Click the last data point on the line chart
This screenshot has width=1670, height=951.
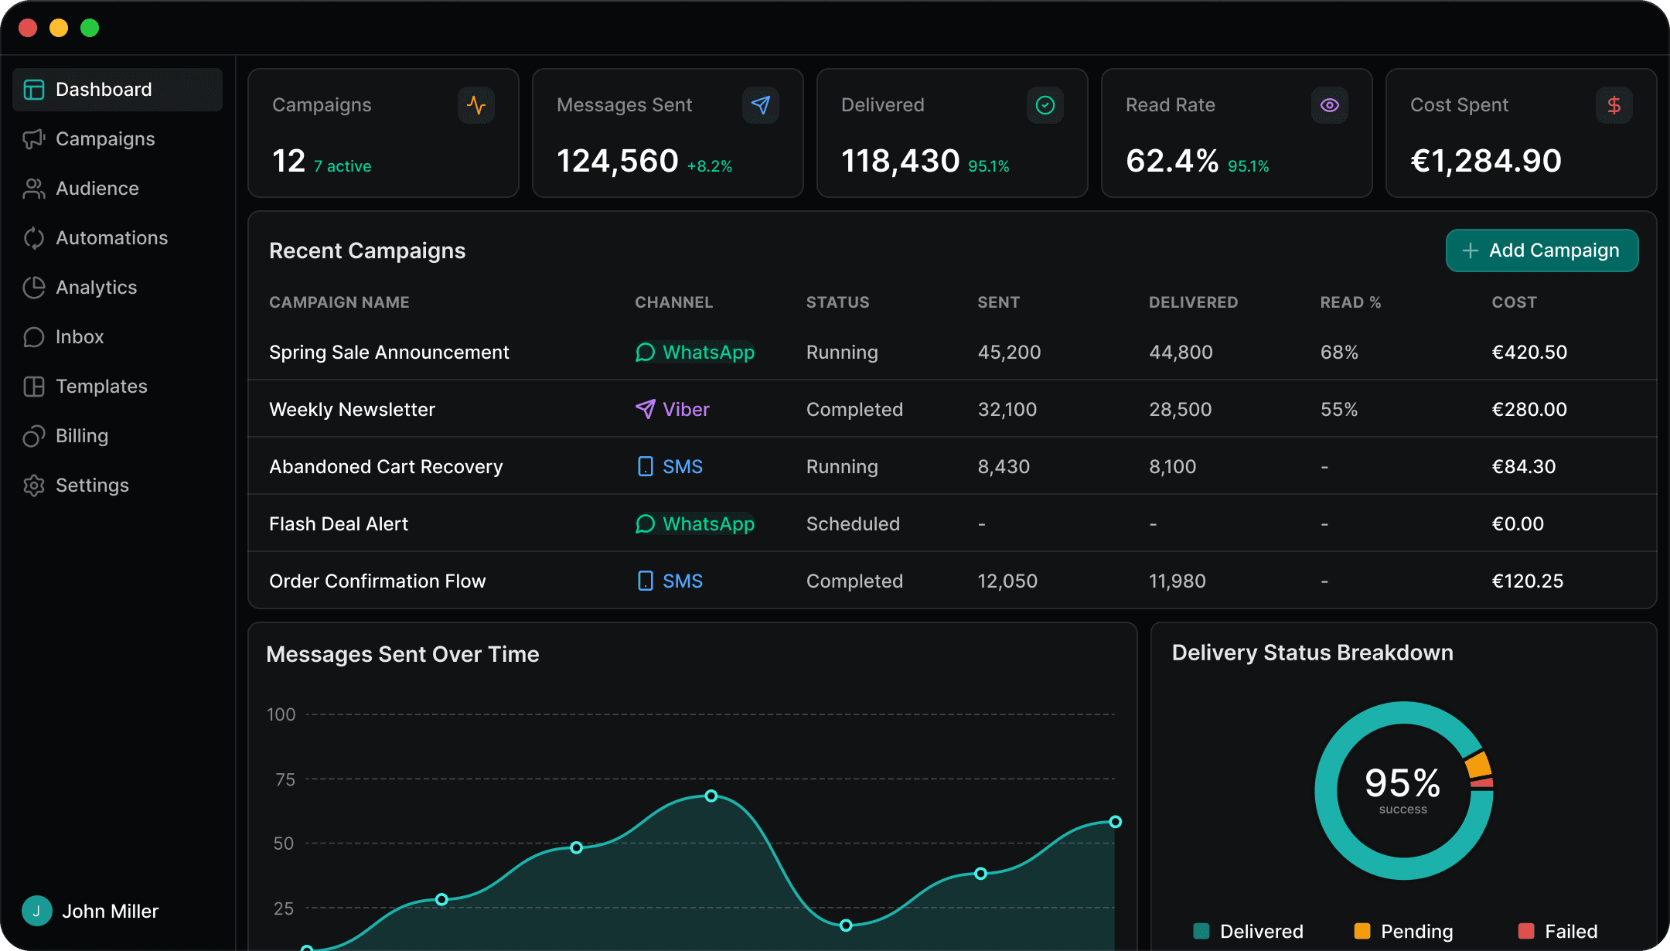coord(1115,822)
